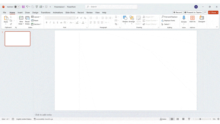Click the Record button at top right
Image resolution: width=220 pixels, height=124 pixels.
[x=178, y=12]
